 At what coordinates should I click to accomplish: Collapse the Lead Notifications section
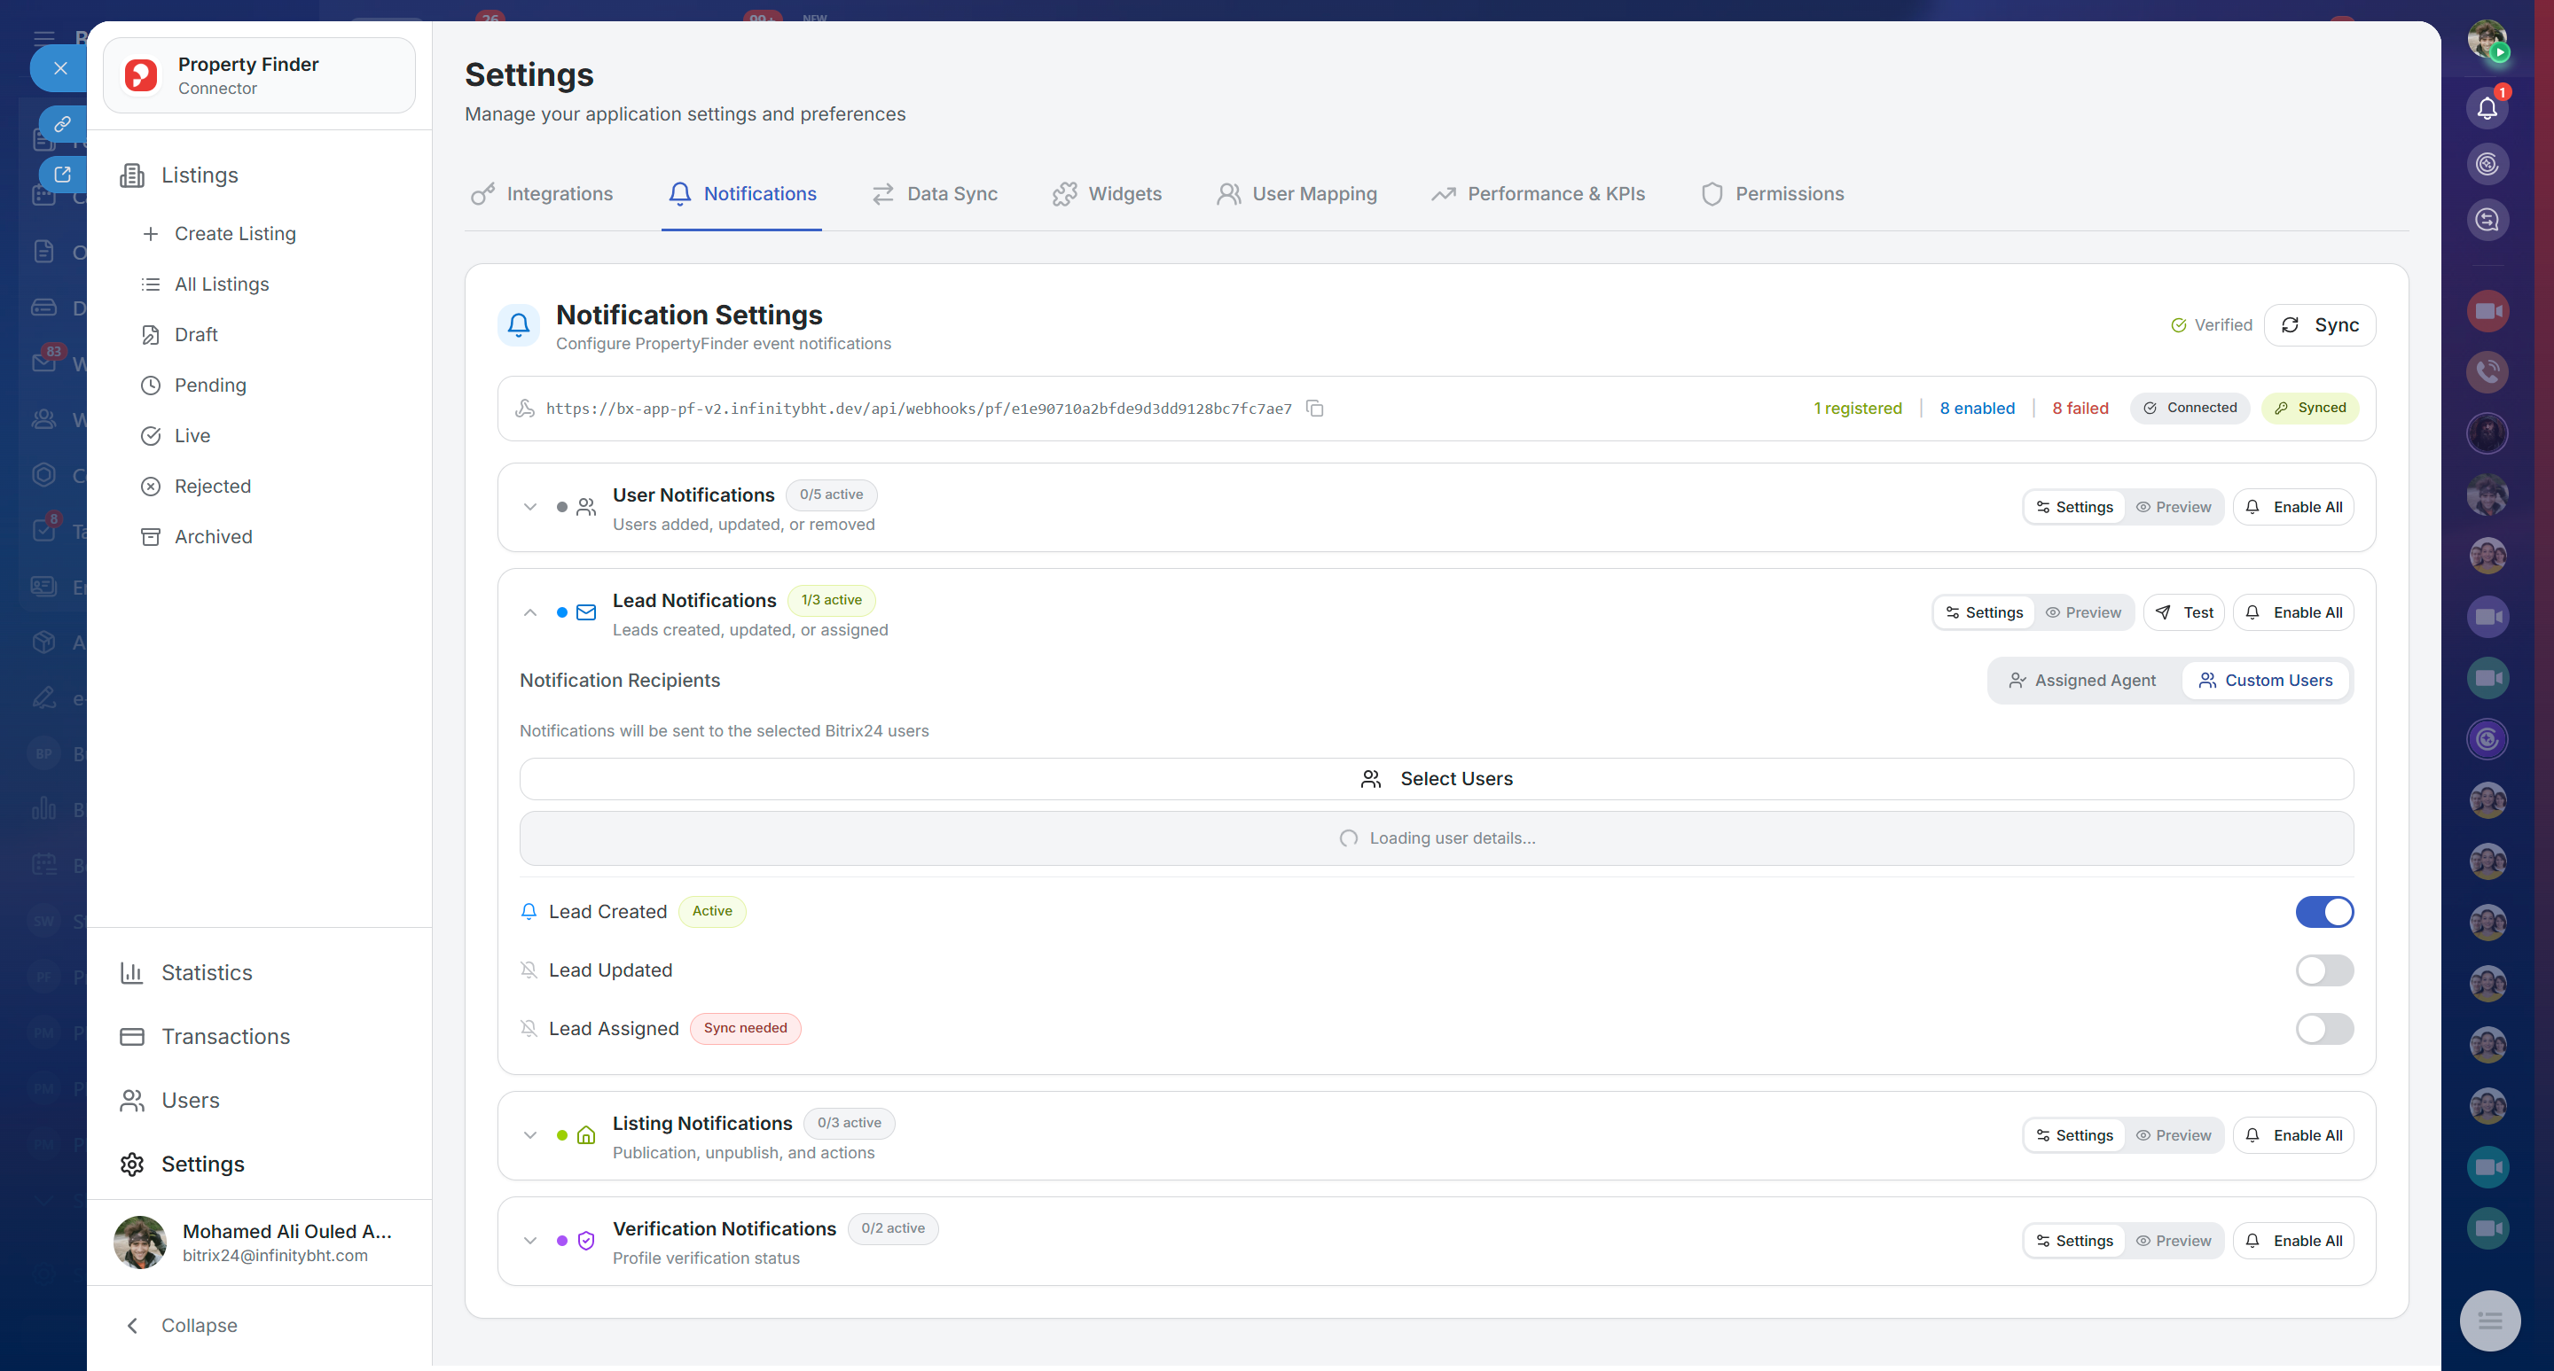point(530,612)
